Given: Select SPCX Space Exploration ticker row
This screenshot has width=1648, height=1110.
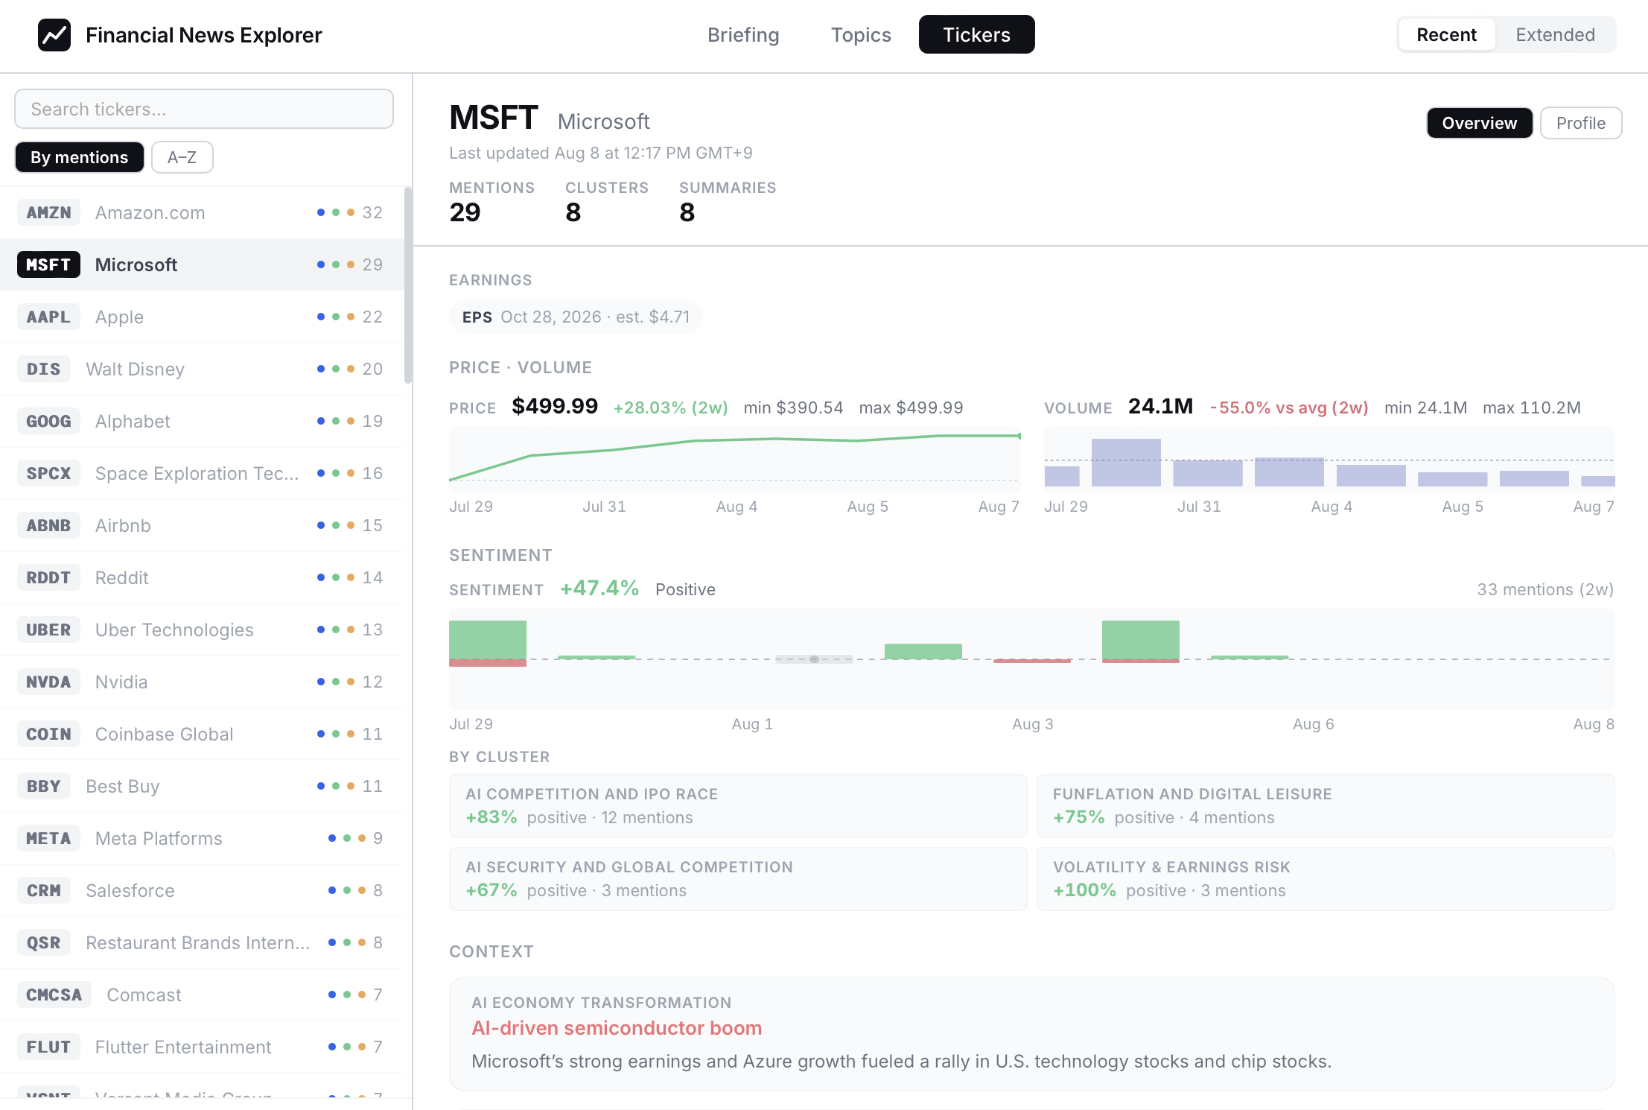Looking at the screenshot, I should (202, 473).
